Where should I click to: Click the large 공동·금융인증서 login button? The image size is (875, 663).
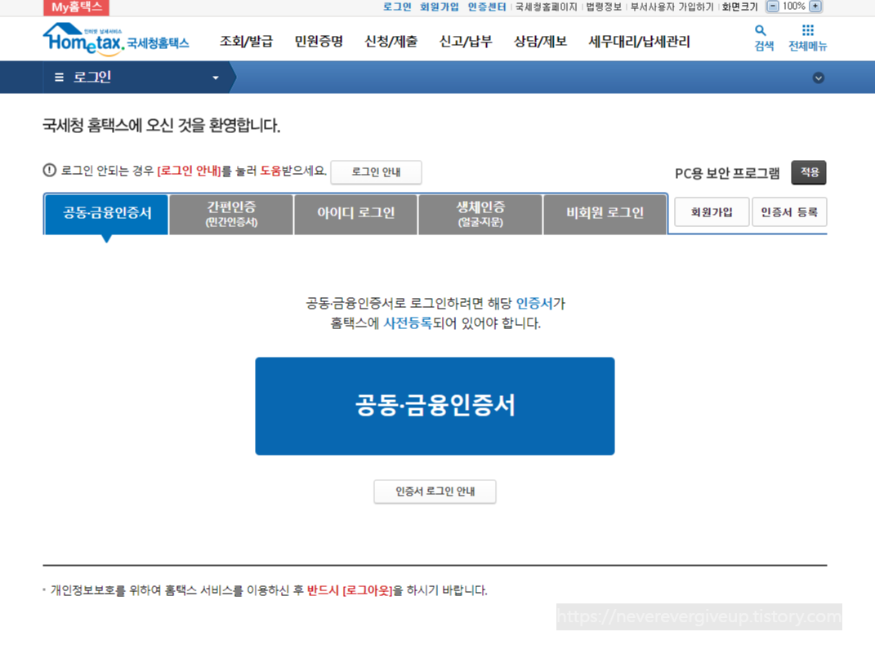click(435, 406)
